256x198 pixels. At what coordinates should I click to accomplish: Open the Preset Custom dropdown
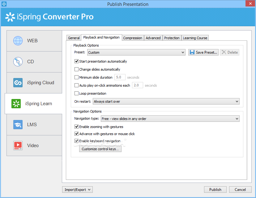(136, 52)
